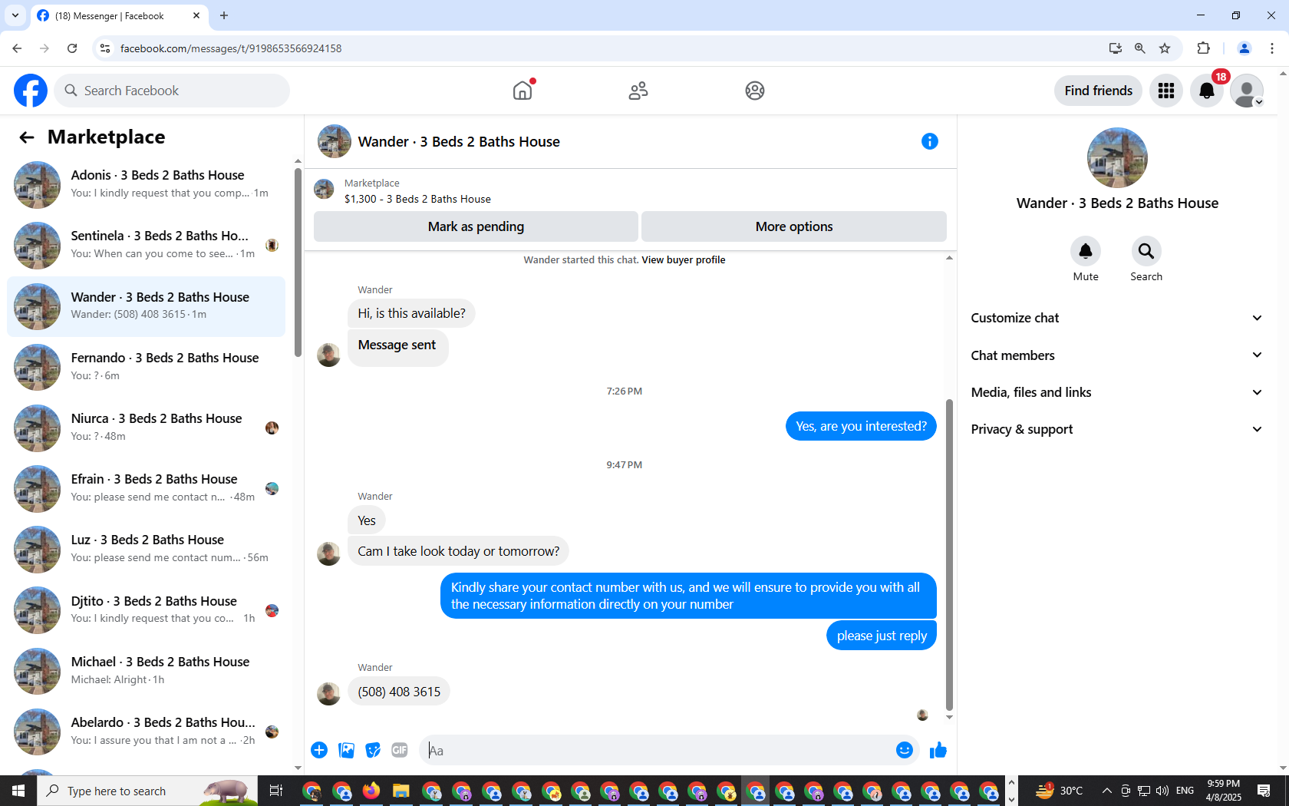Expand Privacy & support section
This screenshot has width=1289, height=806.
[x=1116, y=429]
